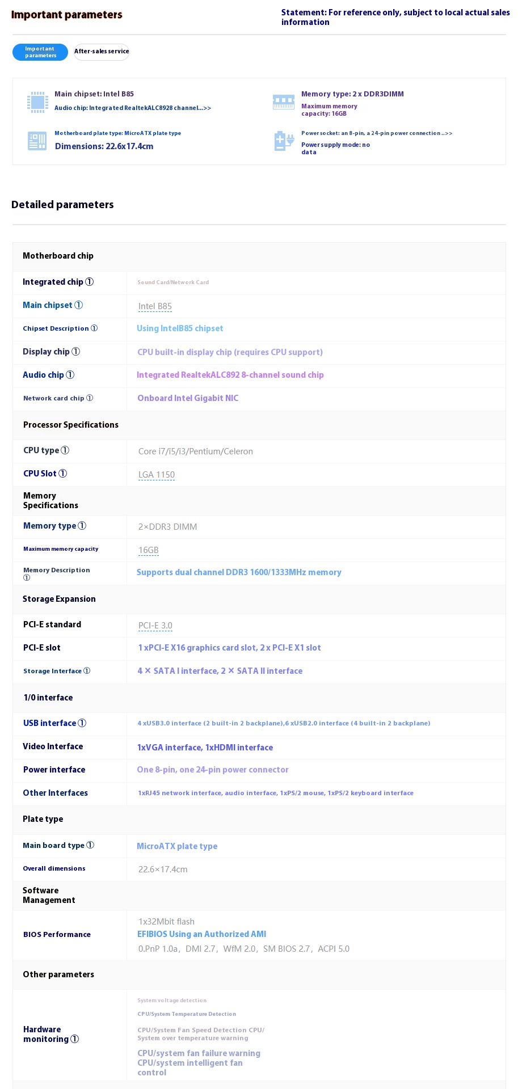518x1089 pixels.
Task: Open the 'One 8-pin, one 24-pin power connector' link
Action: [213, 770]
